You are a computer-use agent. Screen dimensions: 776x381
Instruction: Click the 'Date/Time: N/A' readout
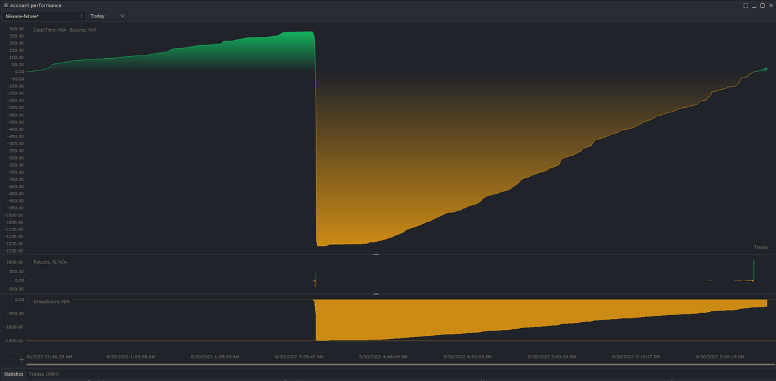pos(50,30)
